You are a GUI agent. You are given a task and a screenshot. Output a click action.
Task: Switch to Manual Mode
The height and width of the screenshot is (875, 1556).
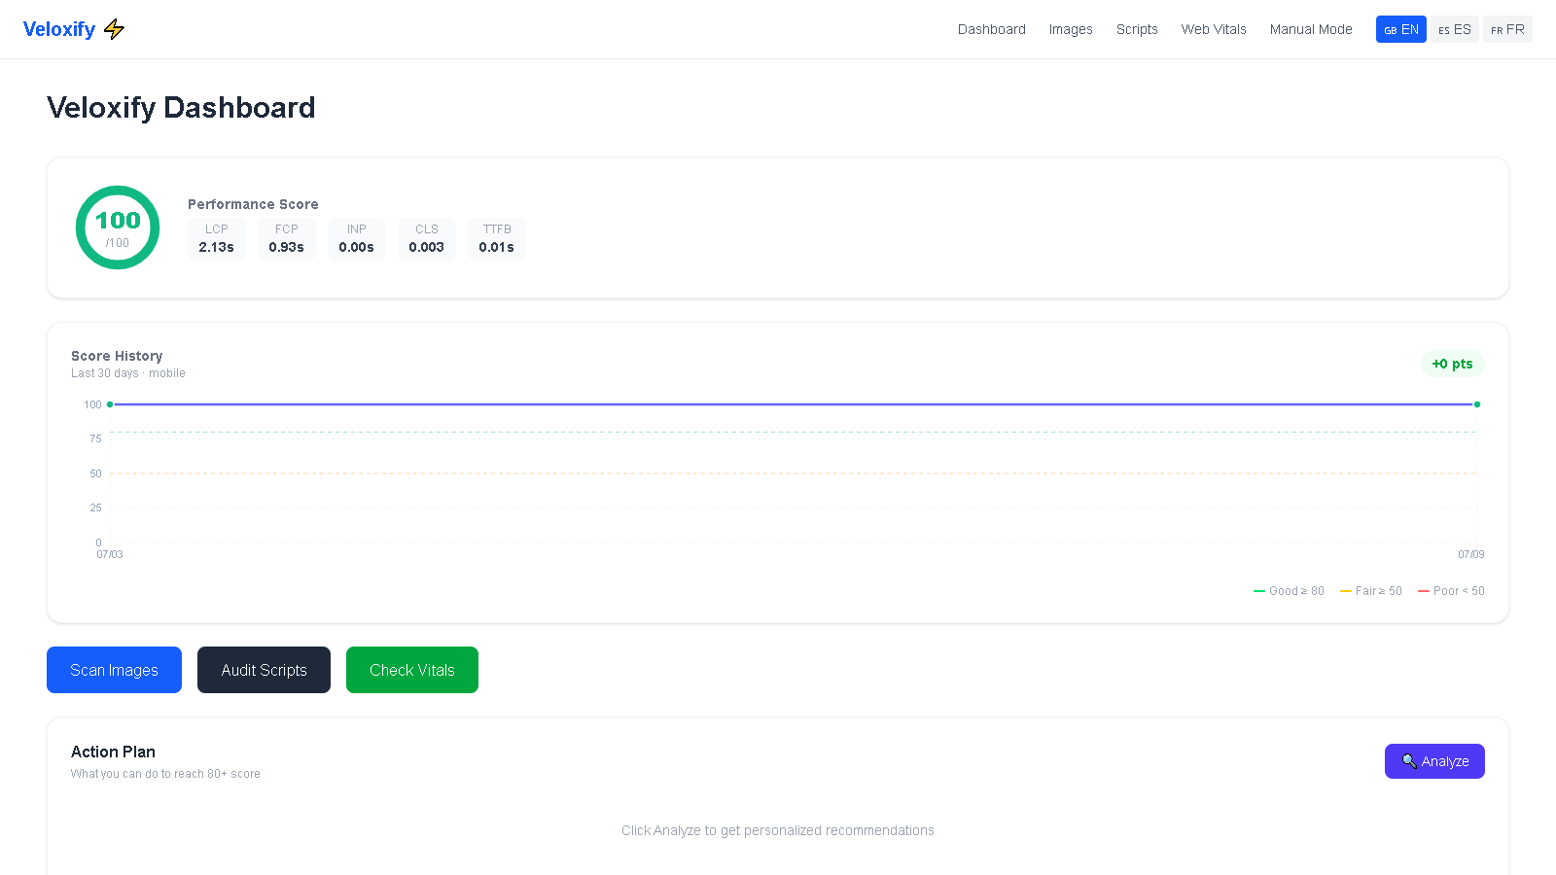pos(1311,29)
